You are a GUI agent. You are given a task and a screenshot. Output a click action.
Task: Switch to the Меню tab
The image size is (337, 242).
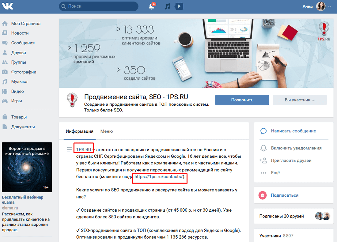pyautogui.click(x=106, y=131)
